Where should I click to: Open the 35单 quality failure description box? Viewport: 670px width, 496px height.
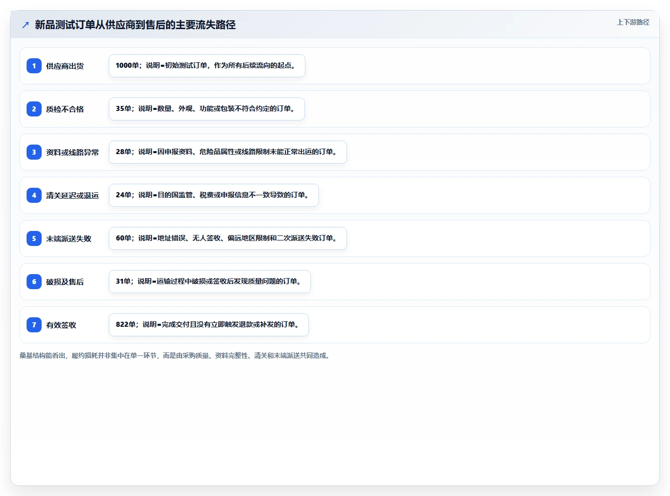point(207,109)
